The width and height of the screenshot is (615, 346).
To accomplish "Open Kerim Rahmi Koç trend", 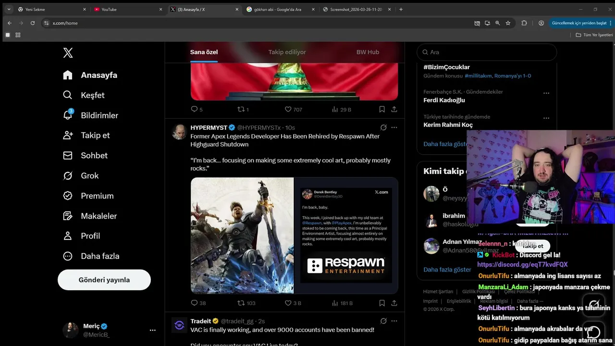I will click(448, 125).
